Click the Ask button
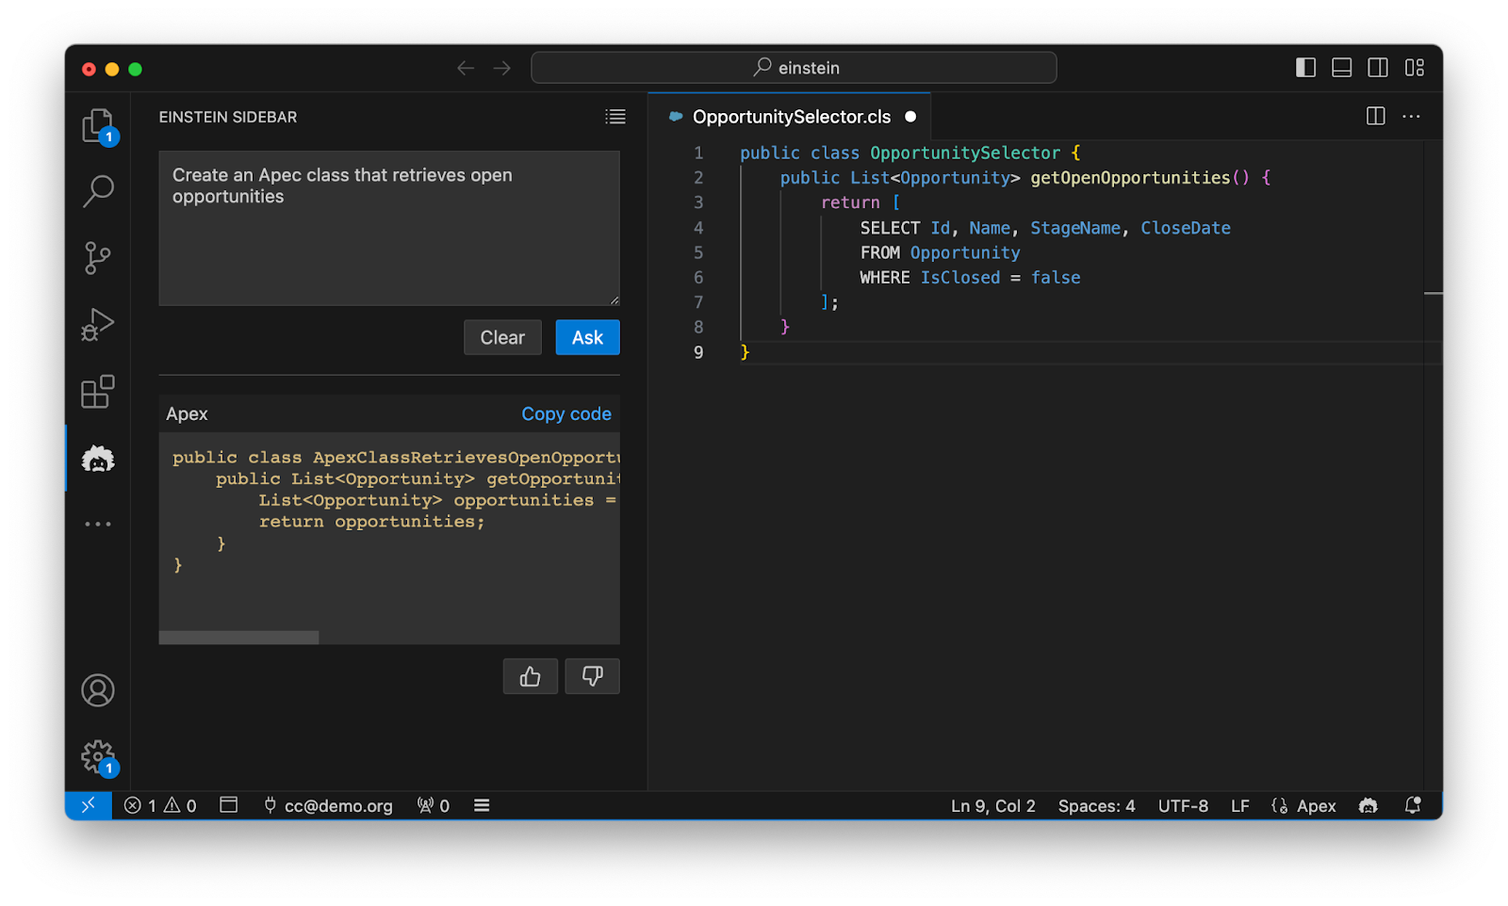Image resolution: width=1508 pixels, height=906 pixels. pyautogui.click(x=587, y=337)
